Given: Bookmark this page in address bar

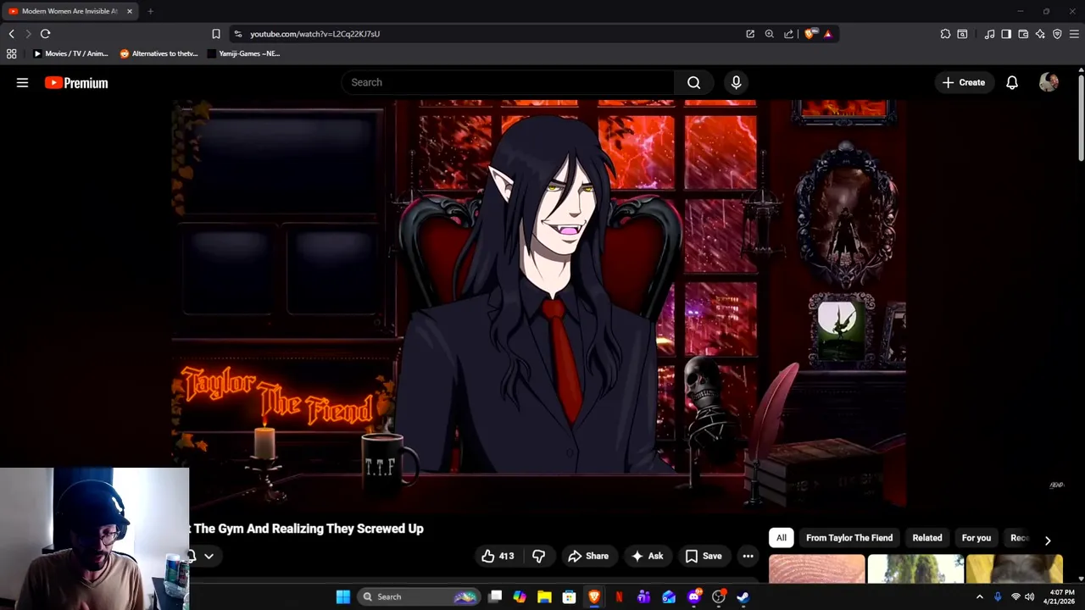Looking at the screenshot, I should (216, 34).
